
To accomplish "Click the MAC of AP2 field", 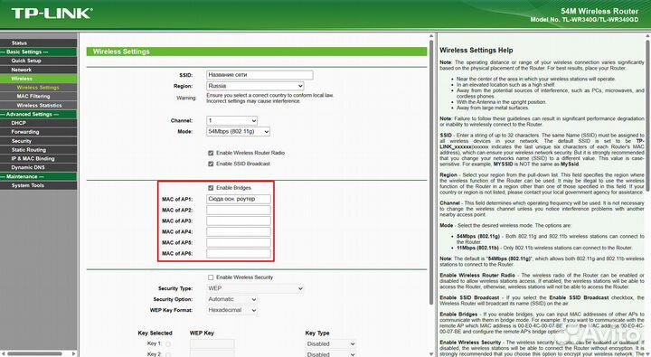I will coord(239,210).
